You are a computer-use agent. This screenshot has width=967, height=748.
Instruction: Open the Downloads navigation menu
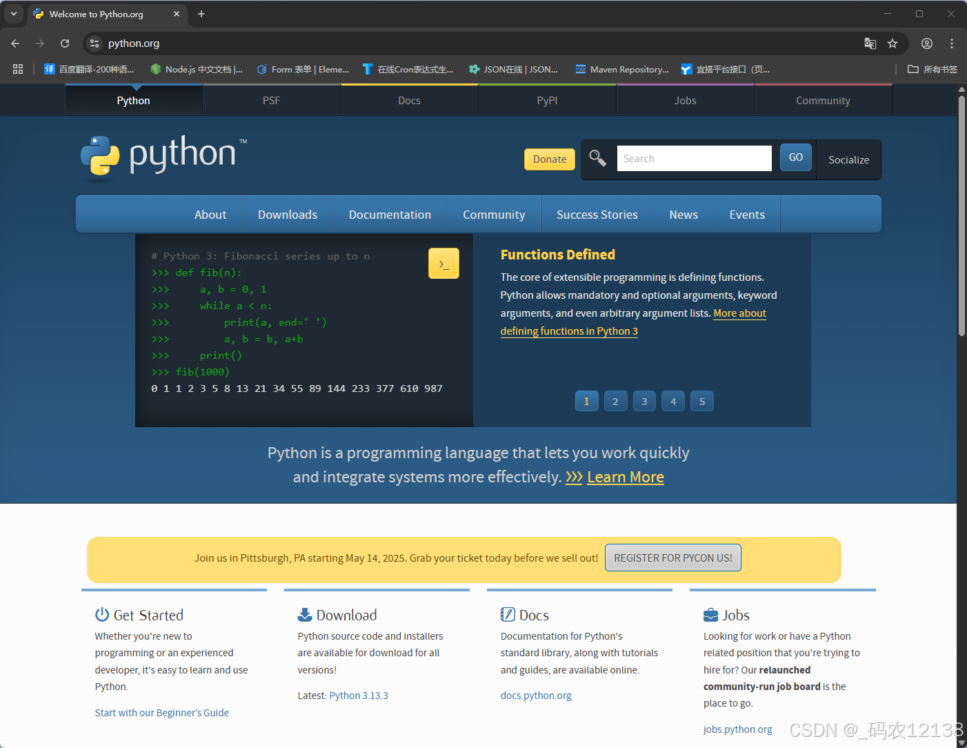click(288, 215)
